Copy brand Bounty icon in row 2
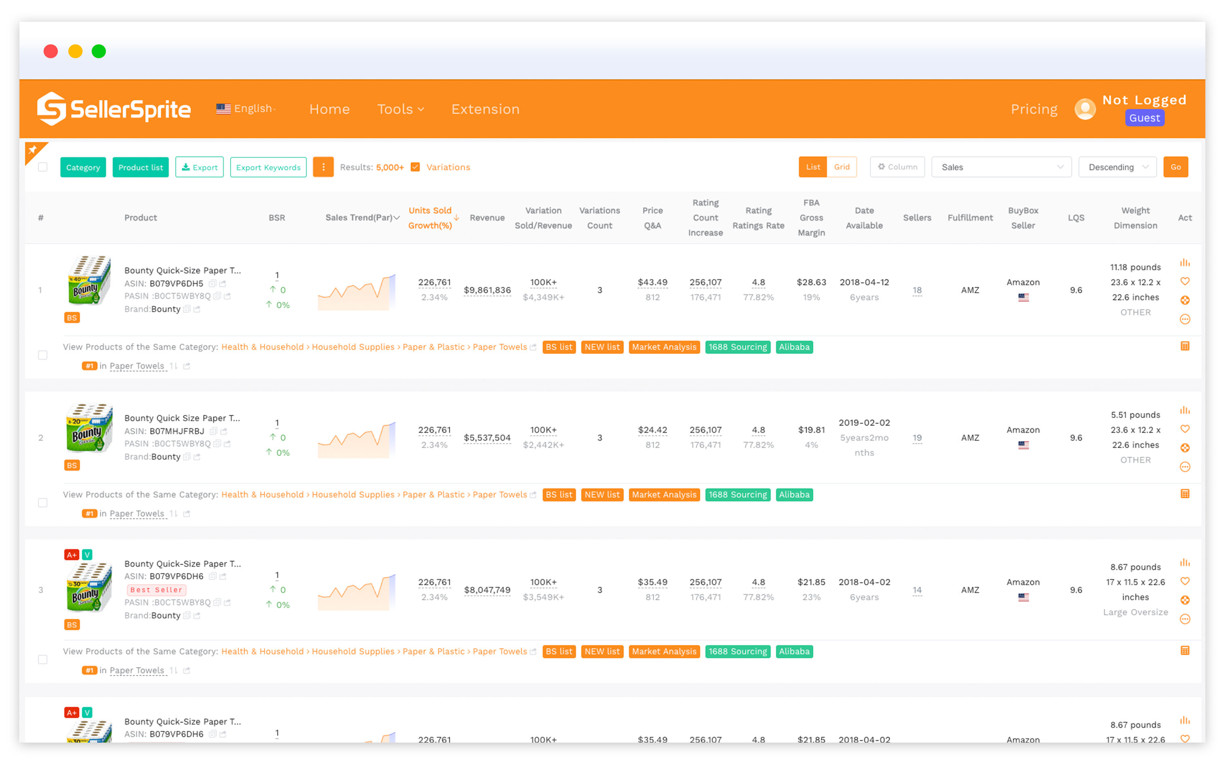The image size is (1224, 762). tap(187, 456)
